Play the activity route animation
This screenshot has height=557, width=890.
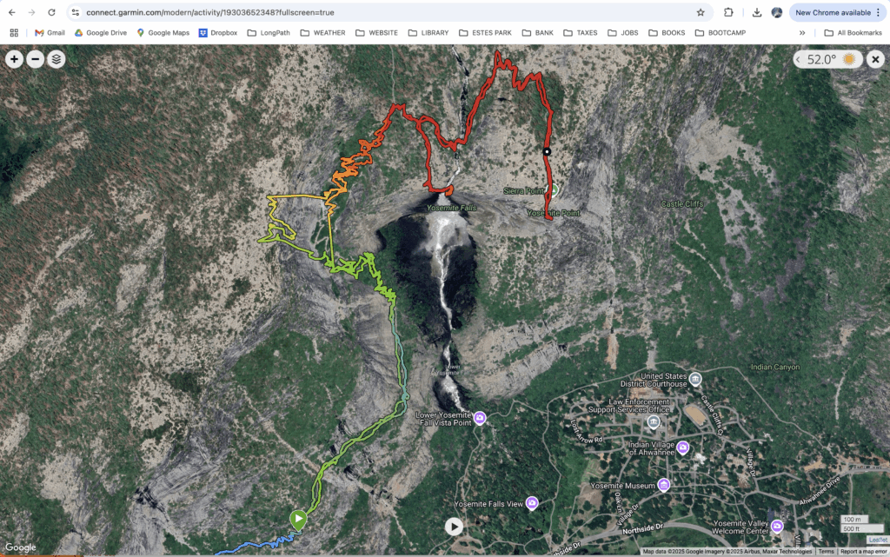454,526
